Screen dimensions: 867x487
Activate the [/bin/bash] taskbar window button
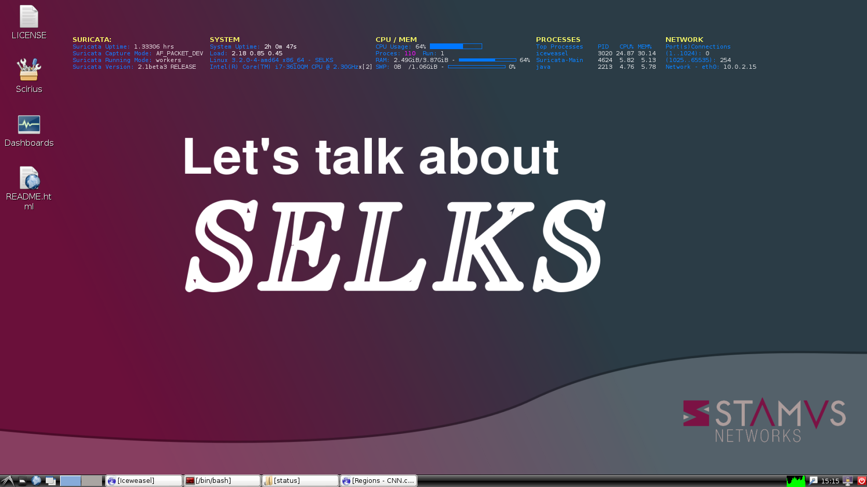(222, 481)
